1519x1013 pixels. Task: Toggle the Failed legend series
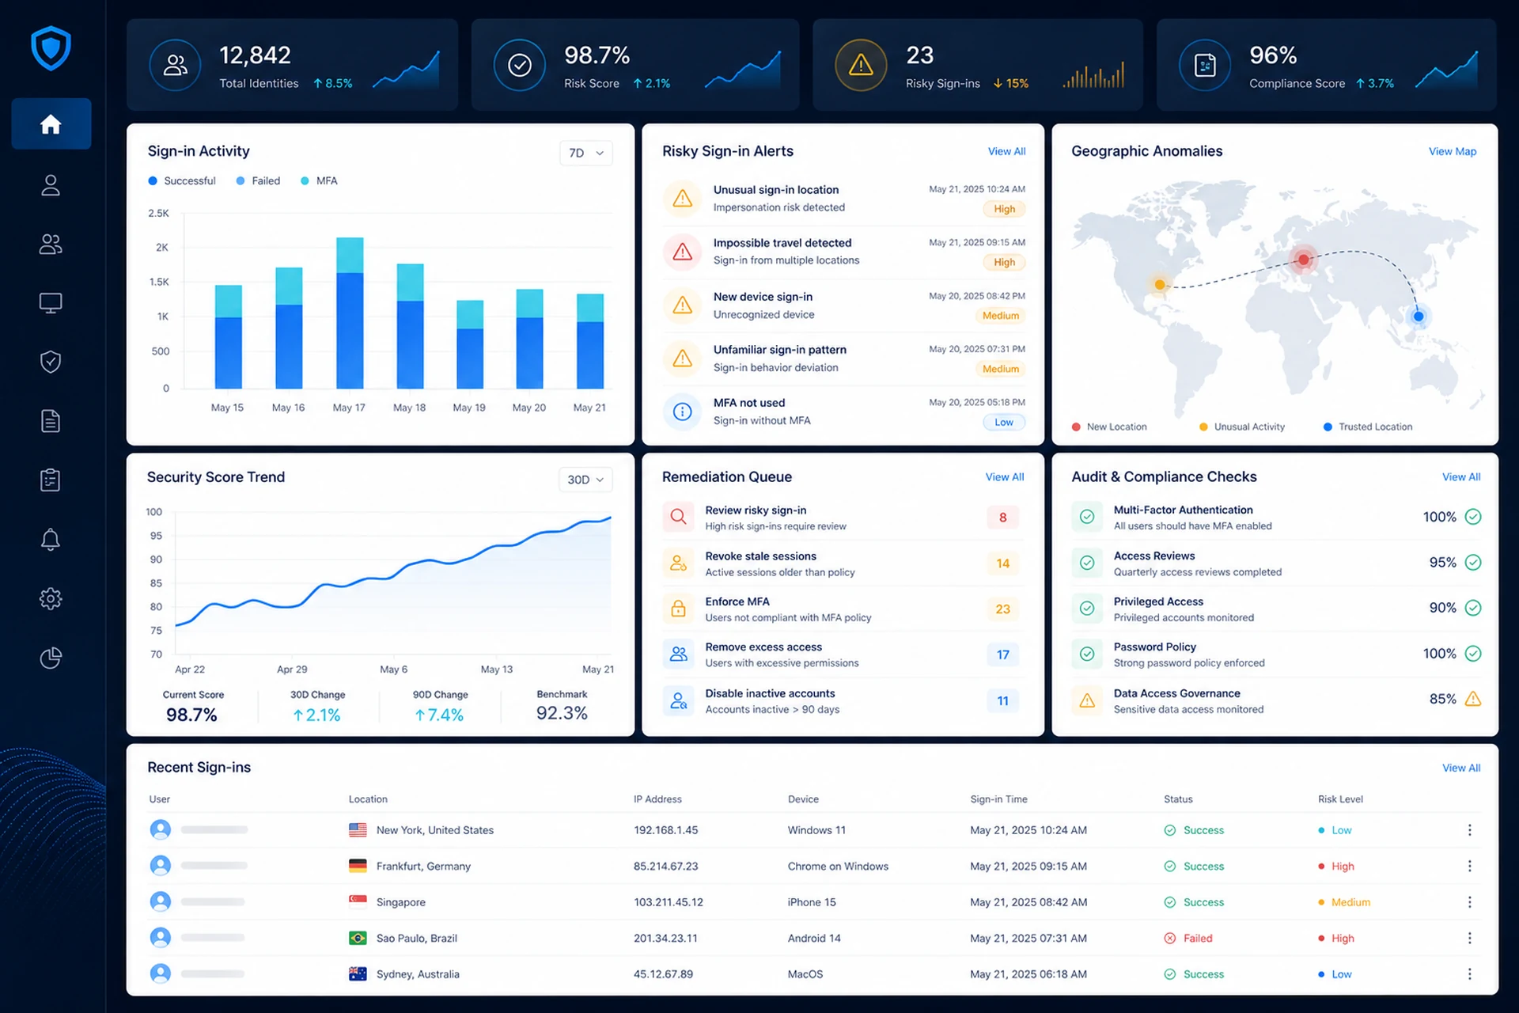258,181
